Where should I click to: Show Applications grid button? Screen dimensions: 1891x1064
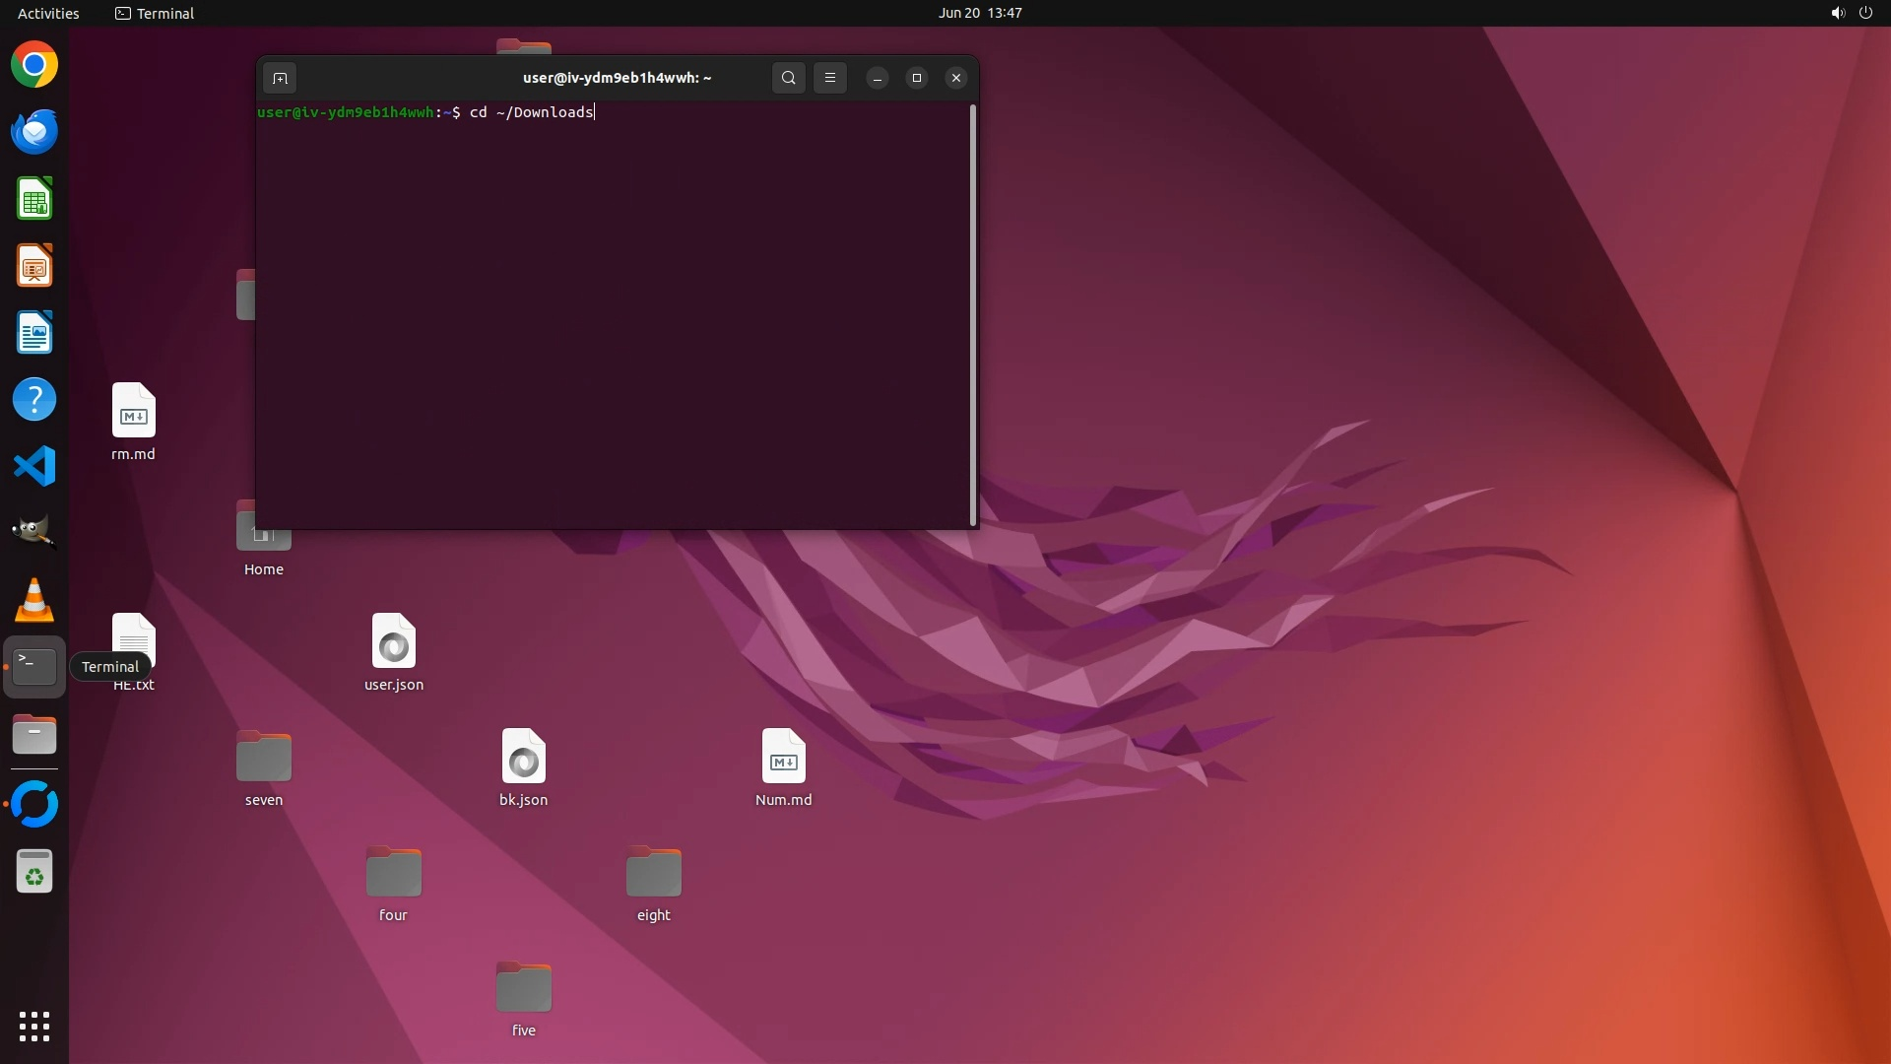(34, 1027)
